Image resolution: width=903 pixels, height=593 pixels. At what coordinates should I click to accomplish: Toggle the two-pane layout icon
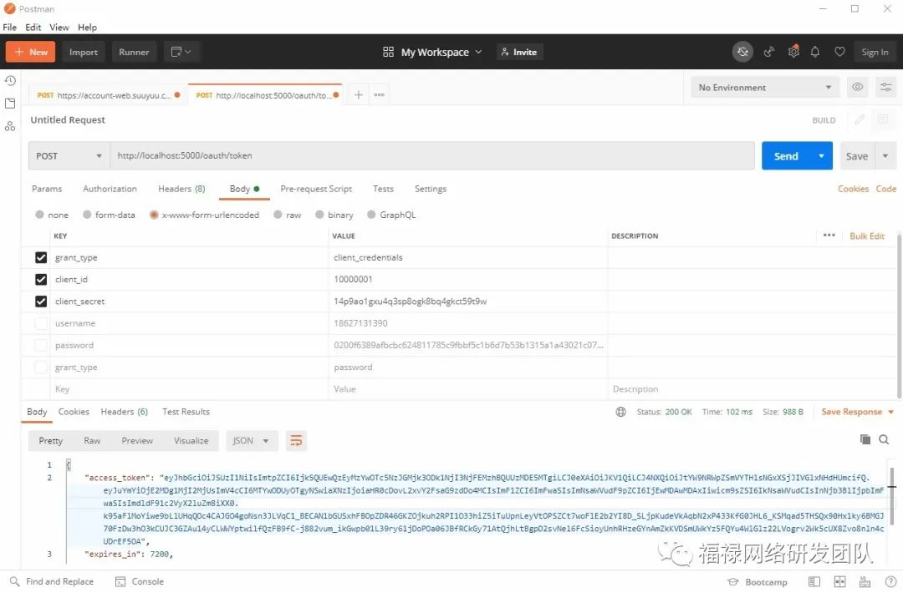click(x=840, y=582)
